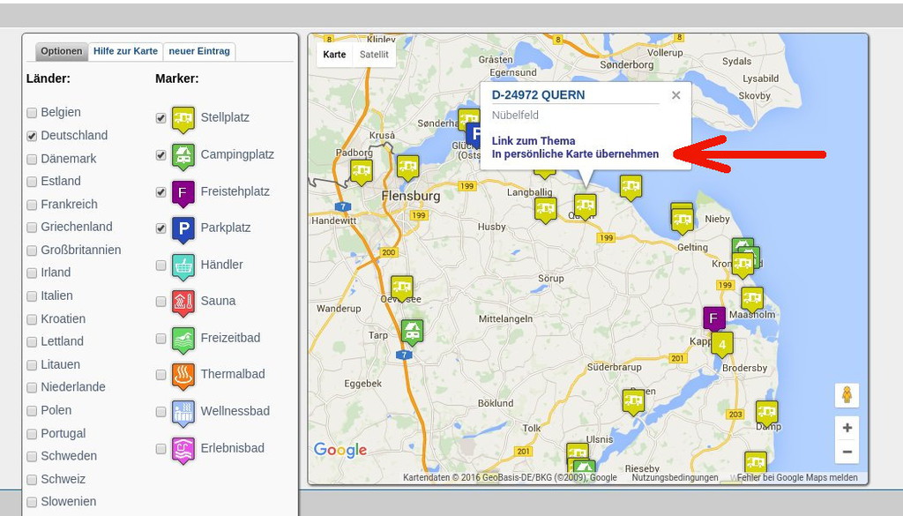Tick the Lettland checkbox

coord(33,341)
